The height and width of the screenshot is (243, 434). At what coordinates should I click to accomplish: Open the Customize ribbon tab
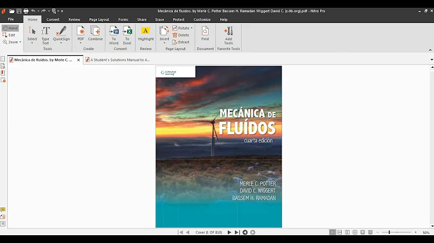click(202, 20)
